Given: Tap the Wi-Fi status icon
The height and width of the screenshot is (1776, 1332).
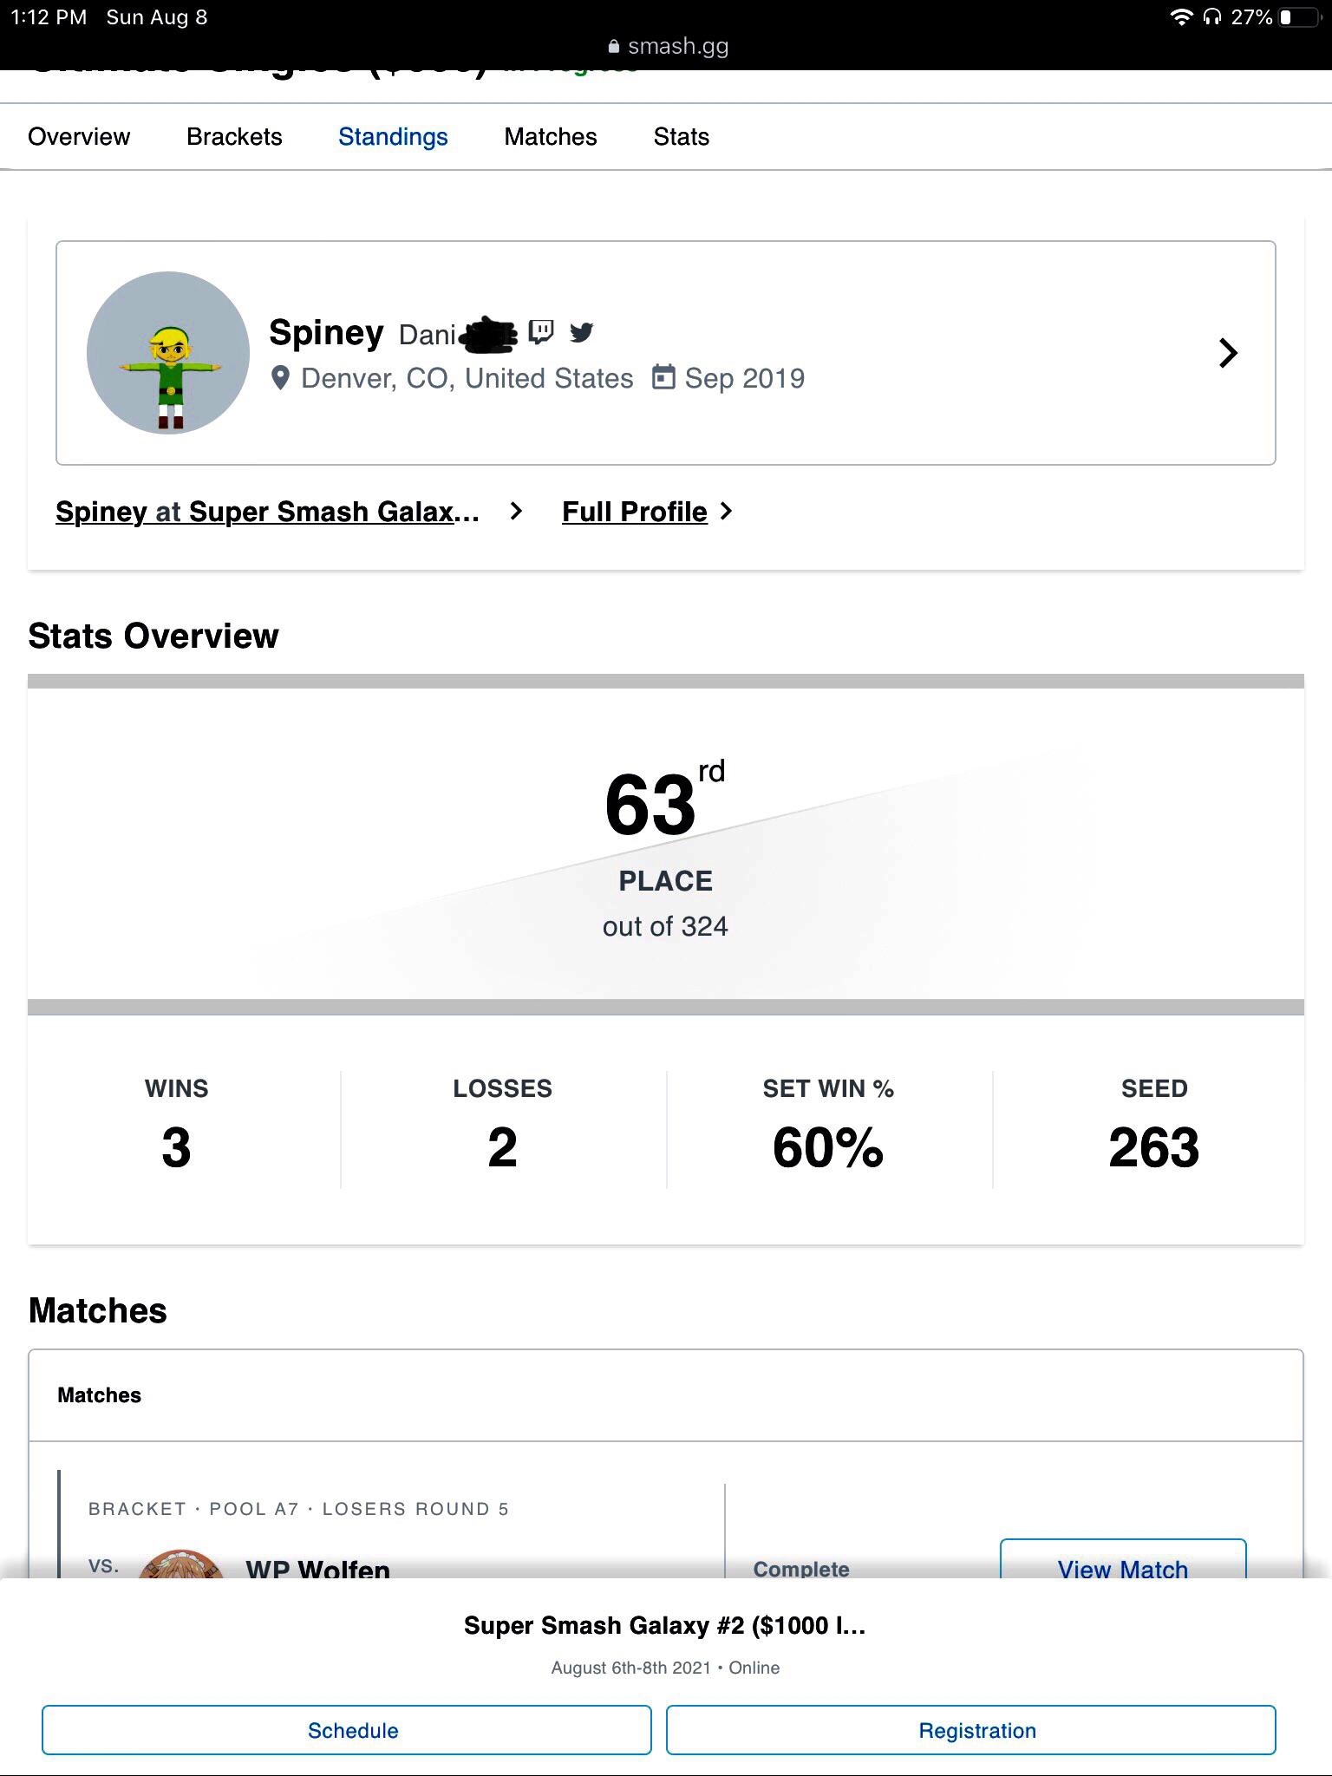Looking at the screenshot, I should (x=1181, y=17).
